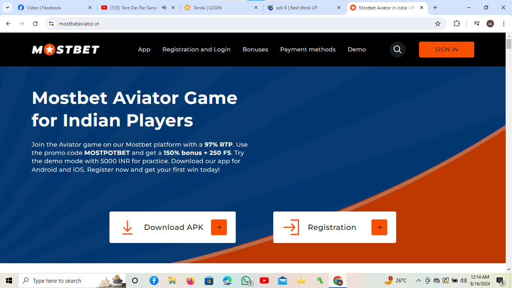Open the green arrow app in taskbar
This screenshot has height=288, width=512.
pyautogui.click(x=320, y=280)
